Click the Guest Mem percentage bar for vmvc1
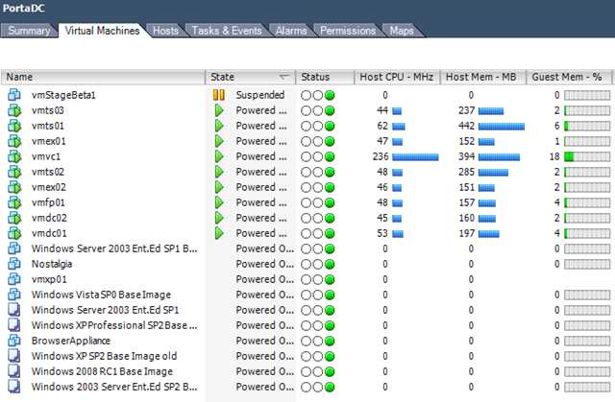The image size is (615, 402). [x=586, y=156]
